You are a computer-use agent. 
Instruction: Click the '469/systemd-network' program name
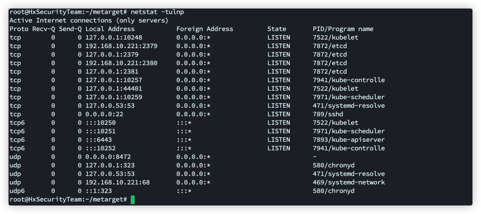pyautogui.click(x=349, y=182)
